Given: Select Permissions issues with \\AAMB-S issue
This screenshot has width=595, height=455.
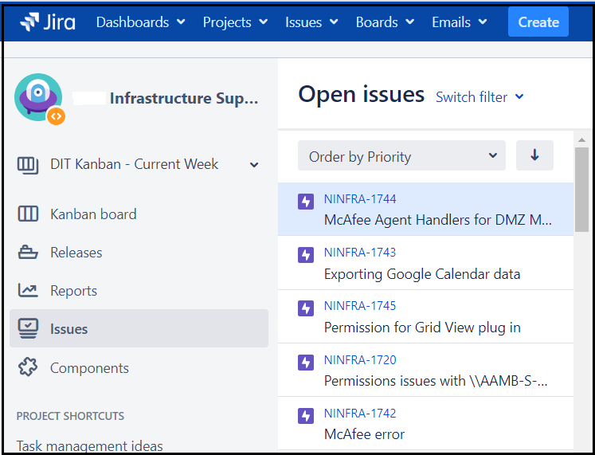Looking at the screenshot, I should 436,381.
